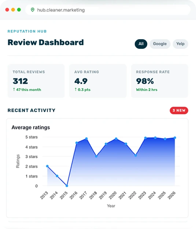Select the 2026 data point on chart
The width and height of the screenshot is (196, 229).
[175, 138]
